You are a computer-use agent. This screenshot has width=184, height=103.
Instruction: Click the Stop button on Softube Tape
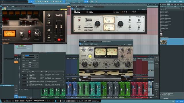pyautogui.click(x=62, y=40)
